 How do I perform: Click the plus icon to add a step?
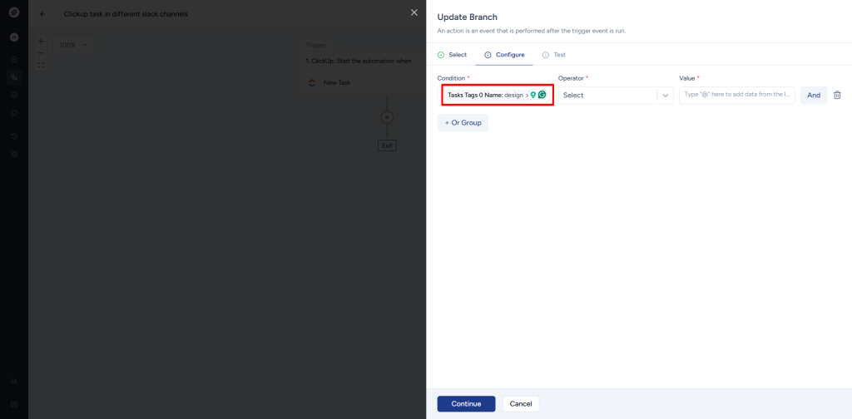(x=387, y=117)
